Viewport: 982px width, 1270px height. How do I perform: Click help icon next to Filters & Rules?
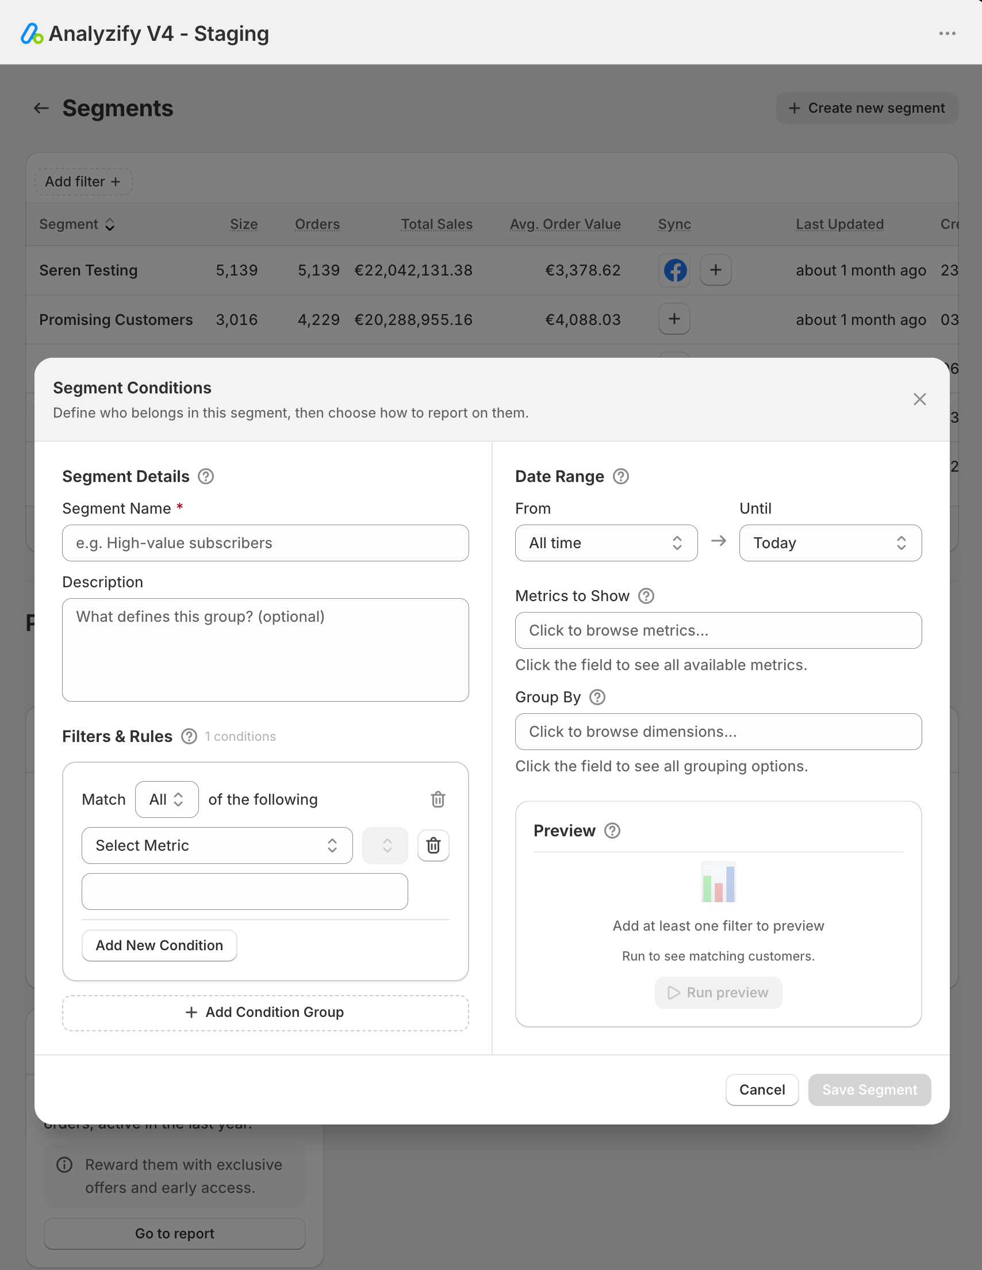(x=189, y=737)
